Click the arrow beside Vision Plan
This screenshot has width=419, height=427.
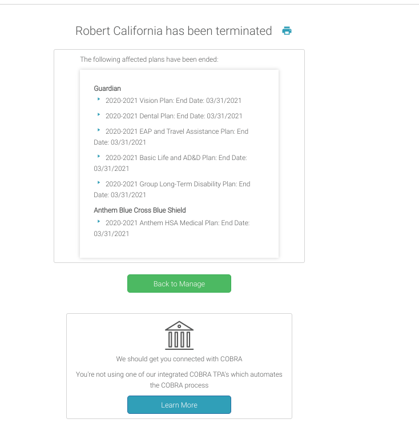tap(99, 99)
